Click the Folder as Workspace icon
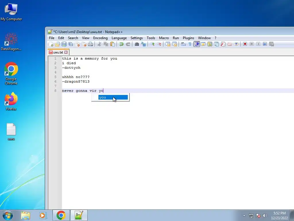The image size is (294, 221). click(230, 44)
